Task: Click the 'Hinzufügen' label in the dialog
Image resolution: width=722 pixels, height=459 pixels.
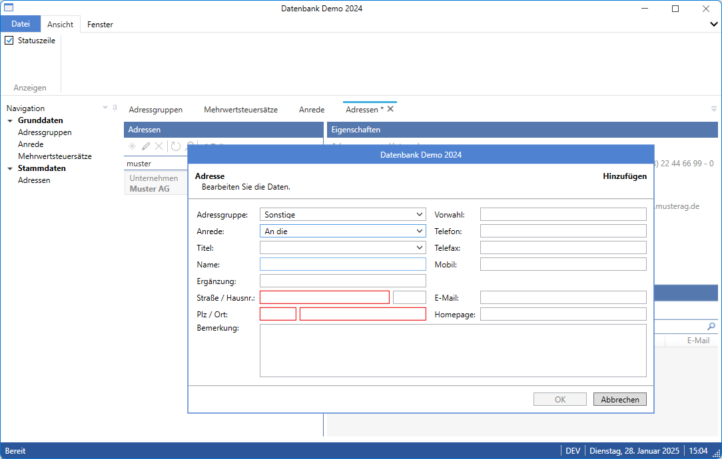Action: [625, 176]
